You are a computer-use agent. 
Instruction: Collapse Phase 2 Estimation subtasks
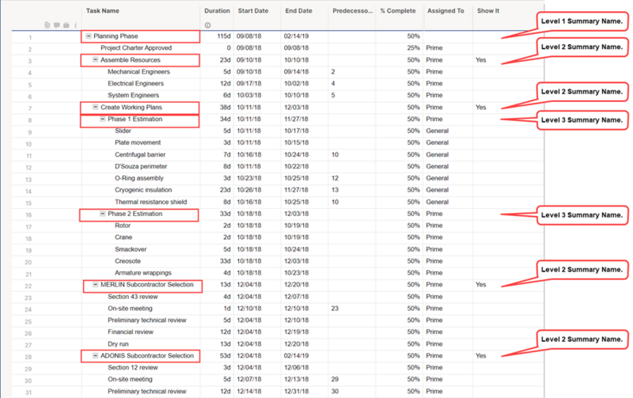coord(103,214)
